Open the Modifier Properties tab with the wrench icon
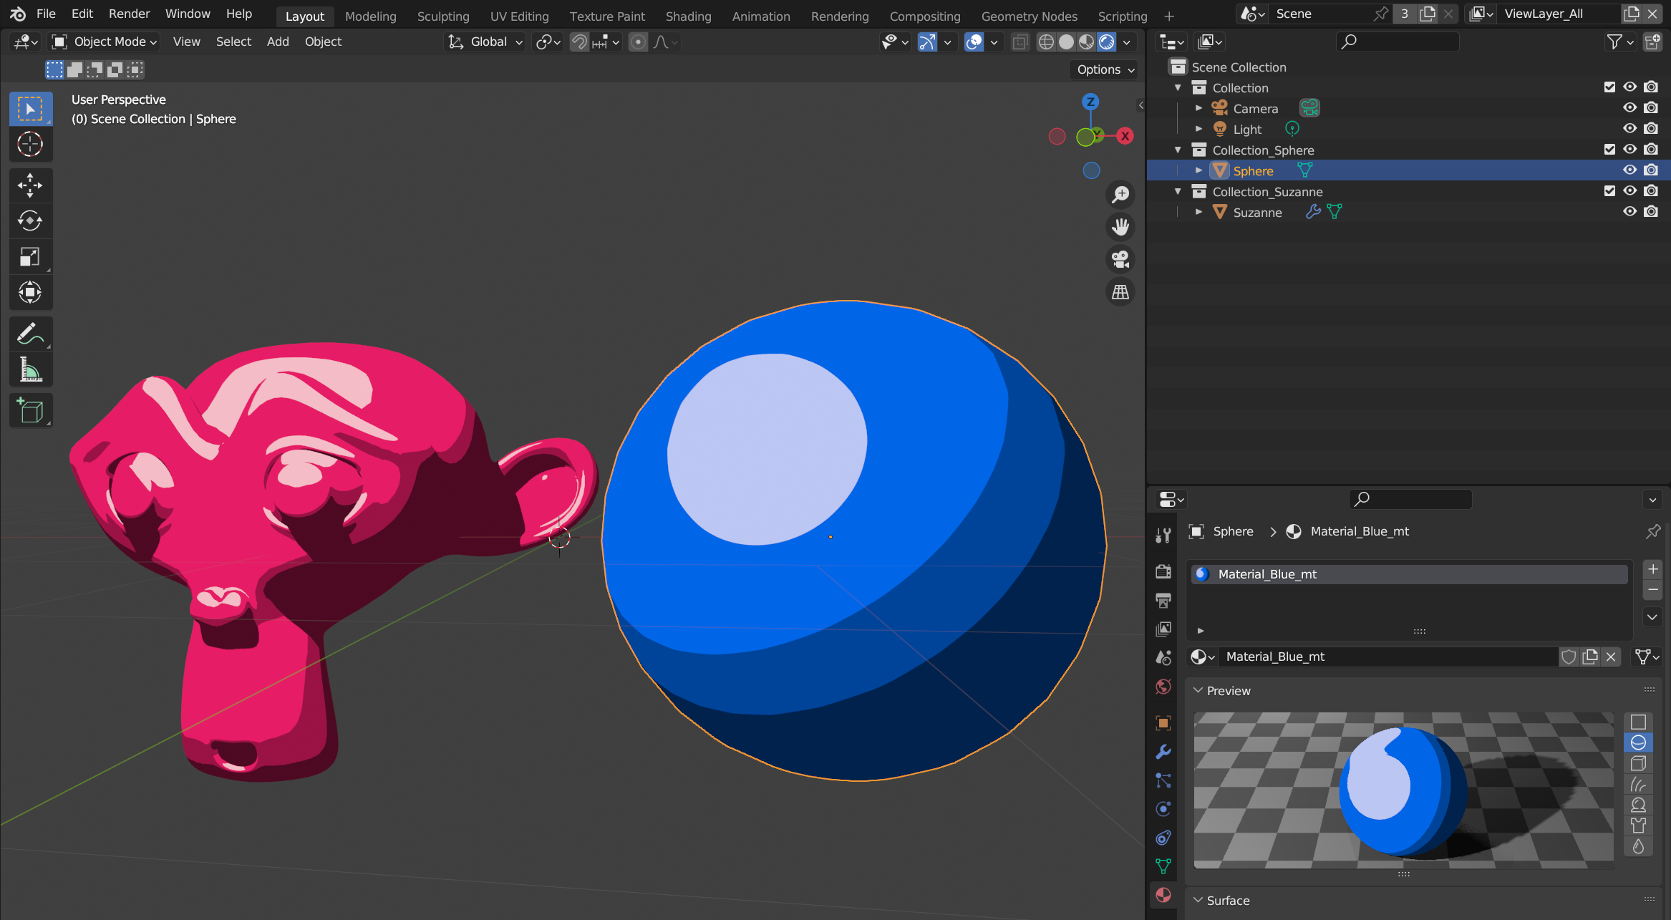The width and height of the screenshot is (1671, 920). tap(1163, 752)
